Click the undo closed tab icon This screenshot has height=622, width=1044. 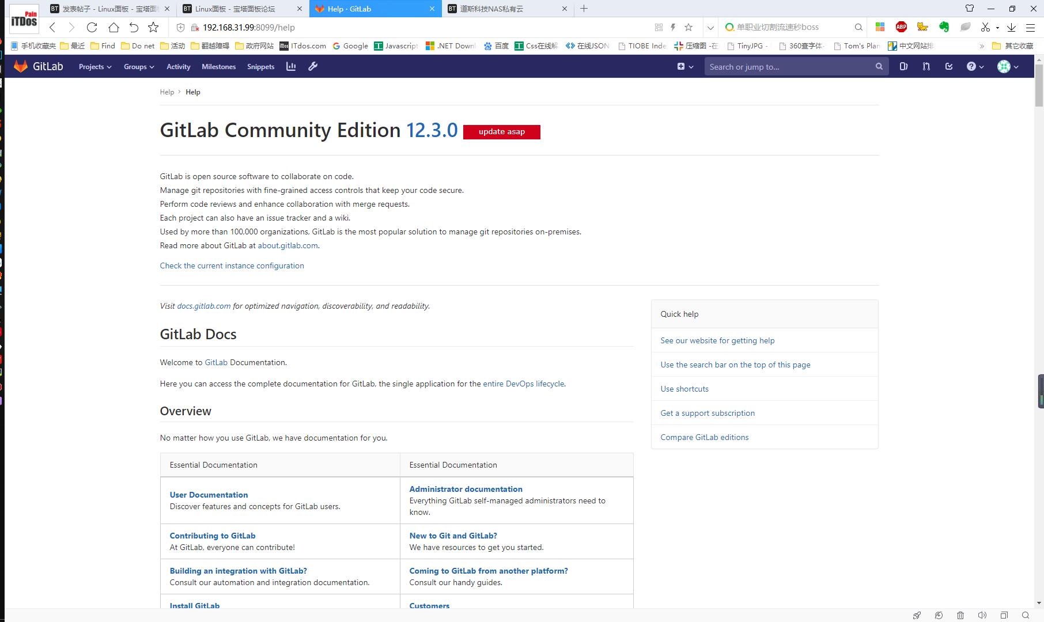coord(134,27)
